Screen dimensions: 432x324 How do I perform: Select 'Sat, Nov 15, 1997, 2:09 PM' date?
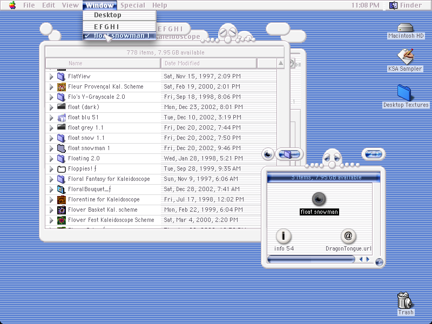(202, 76)
